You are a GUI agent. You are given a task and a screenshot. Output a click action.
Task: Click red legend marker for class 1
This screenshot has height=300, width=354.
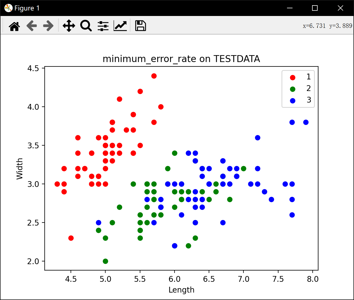[293, 77]
